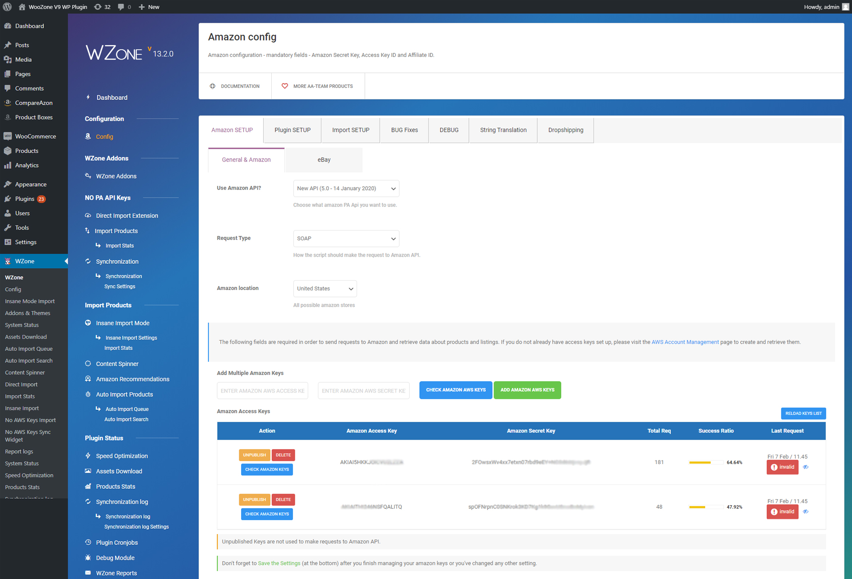The image size is (852, 579).
Task: Click the Speed Optimization bolt icon
Action: [x=88, y=456]
